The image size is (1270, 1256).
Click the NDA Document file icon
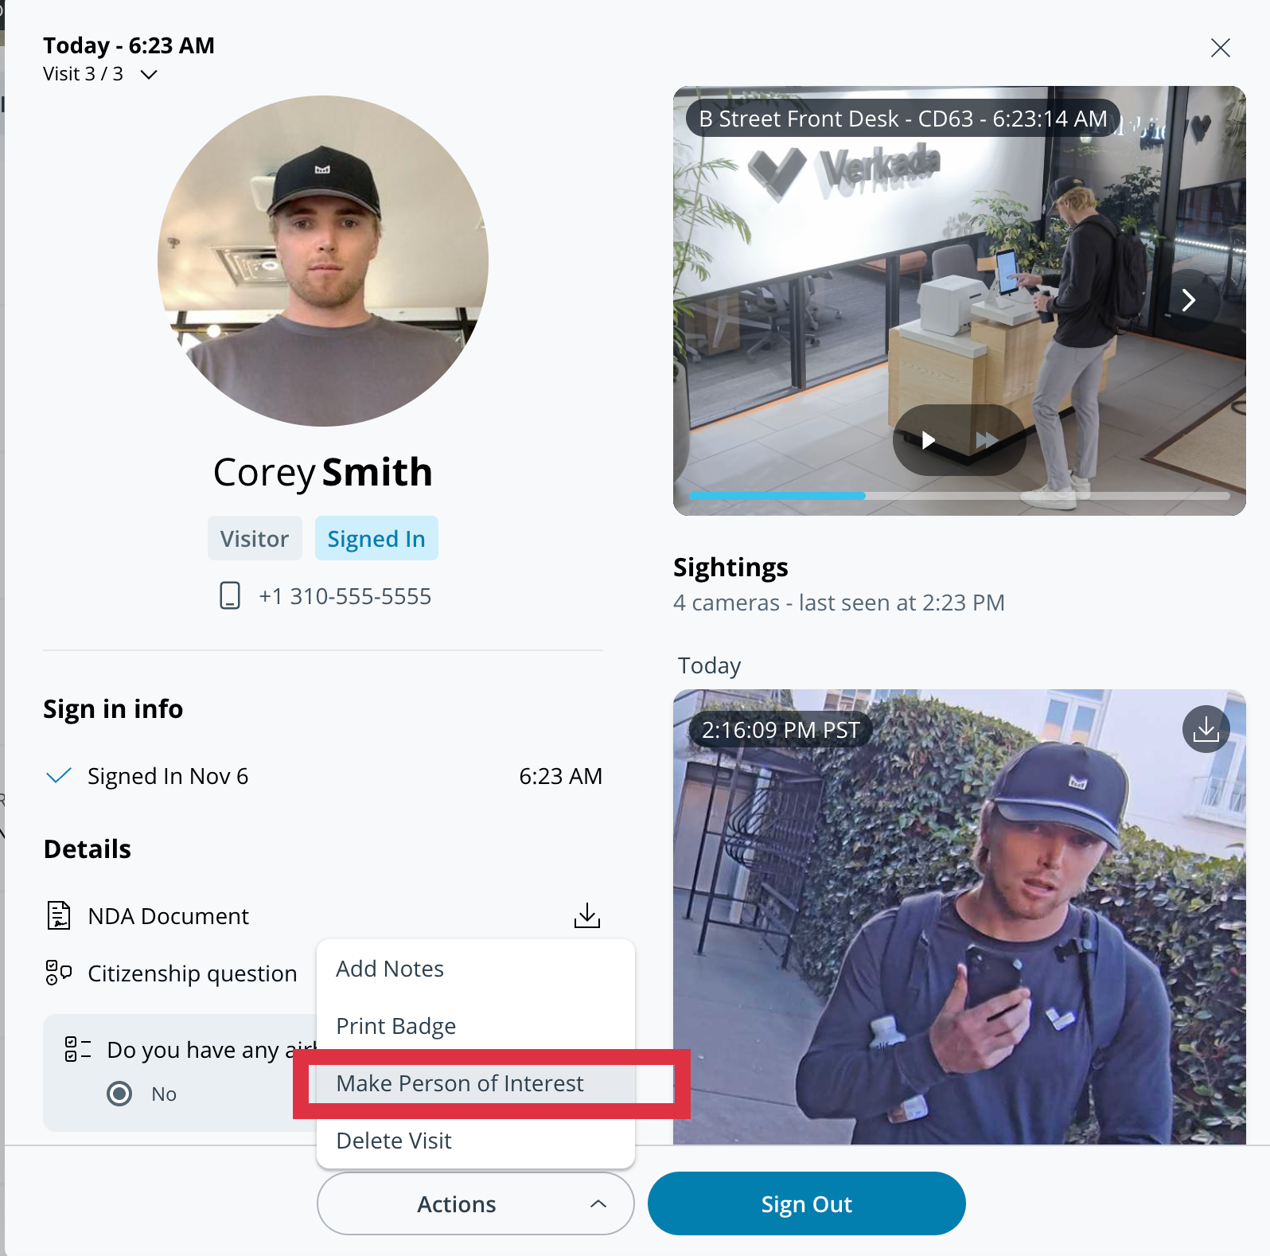59,916
